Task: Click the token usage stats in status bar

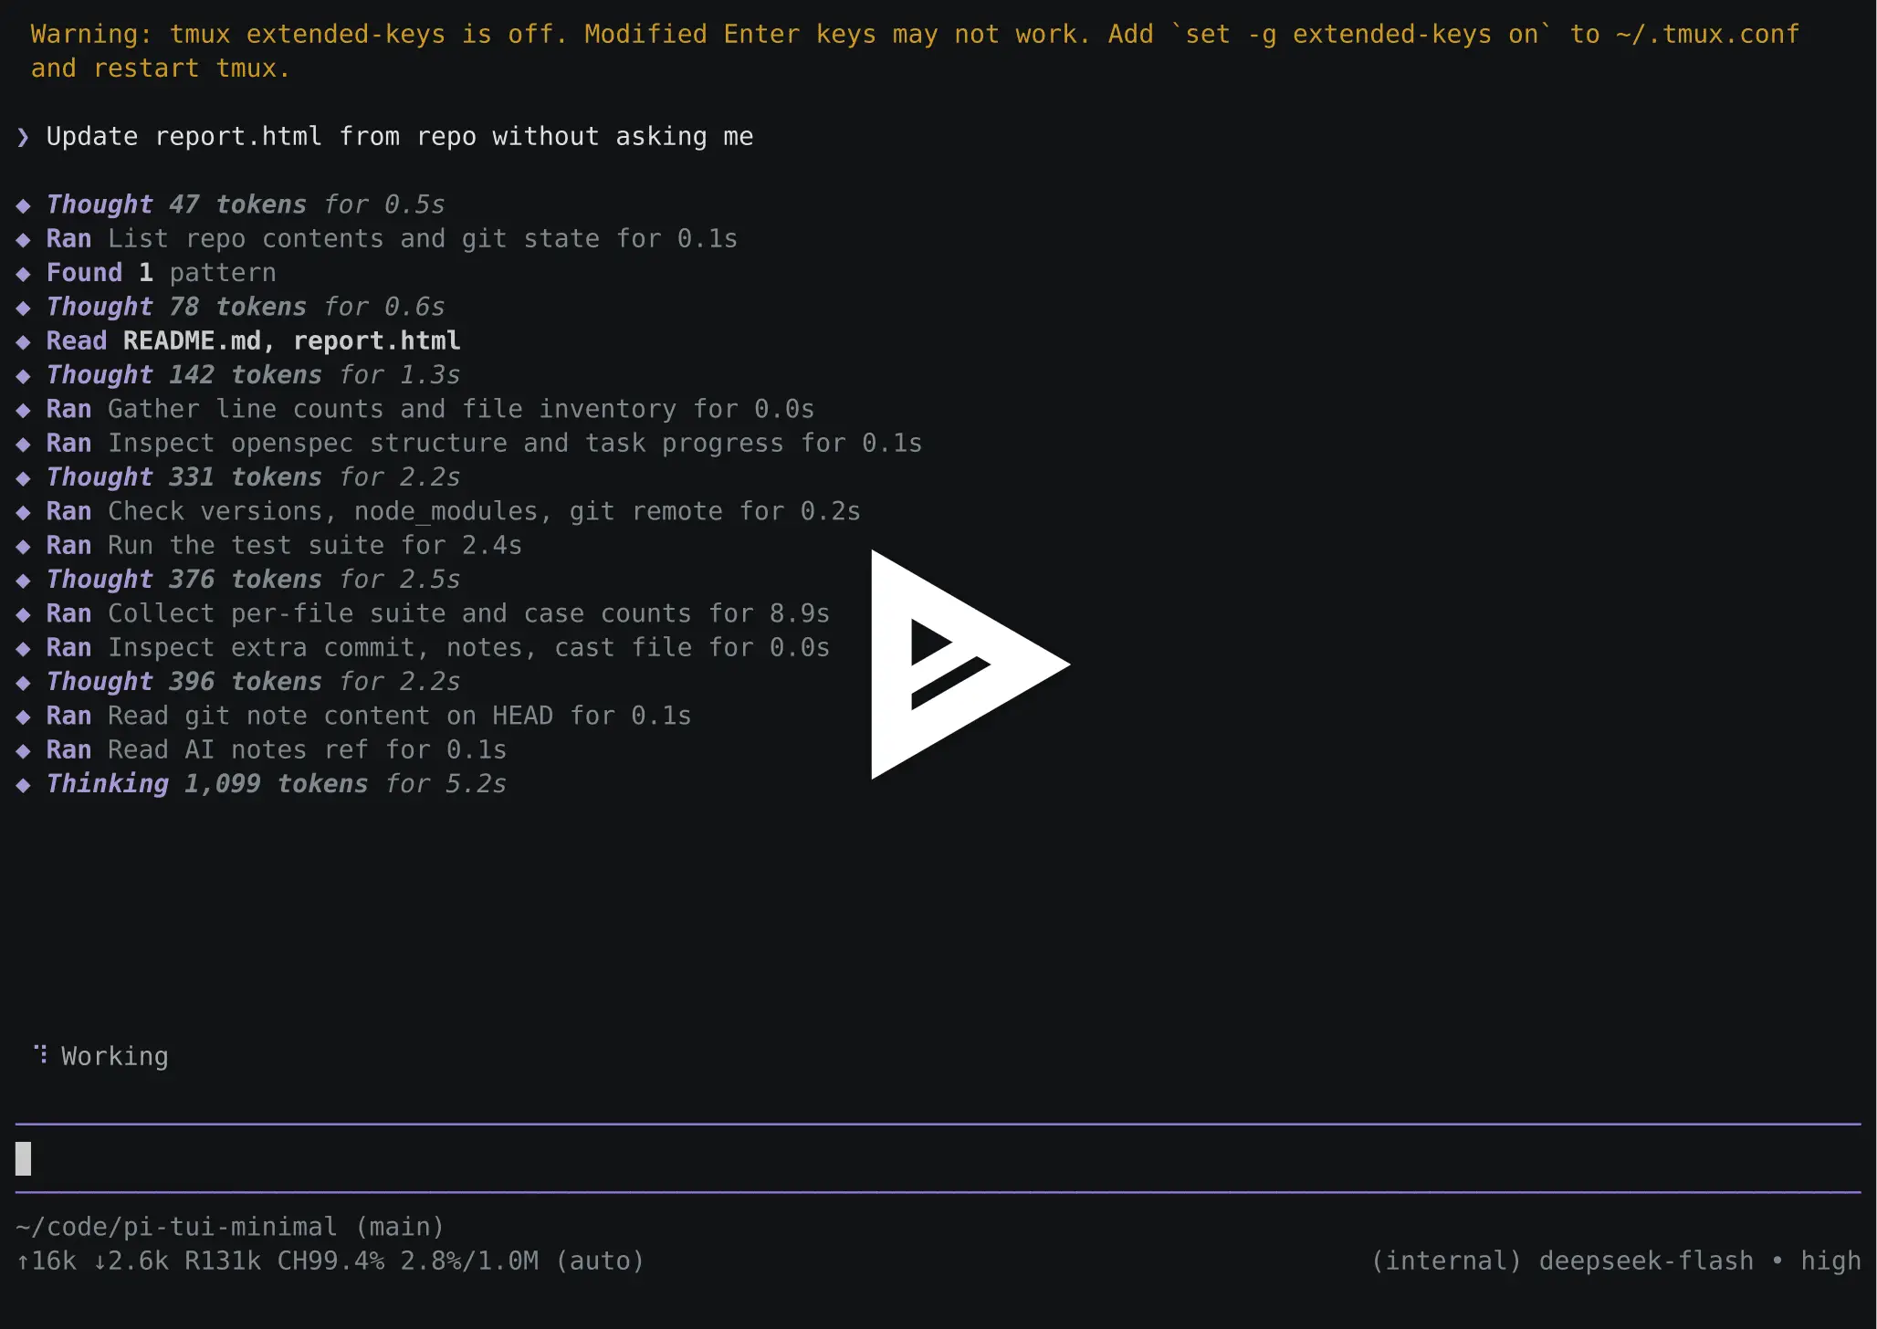Action: (330, 1261)
